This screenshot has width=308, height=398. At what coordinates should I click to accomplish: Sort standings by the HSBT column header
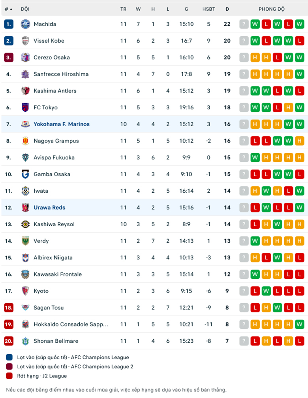[208, 9]
